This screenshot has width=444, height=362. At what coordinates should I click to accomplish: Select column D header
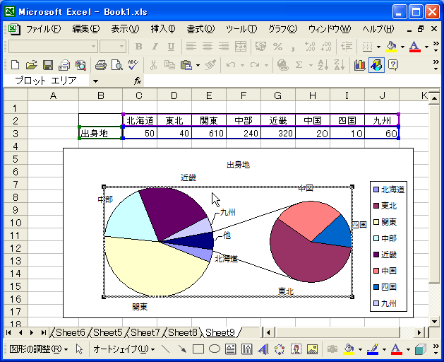point(174,95)
